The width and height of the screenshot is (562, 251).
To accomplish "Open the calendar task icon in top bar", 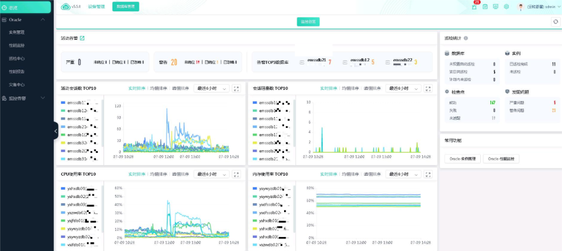I will (x=485, y=6).
